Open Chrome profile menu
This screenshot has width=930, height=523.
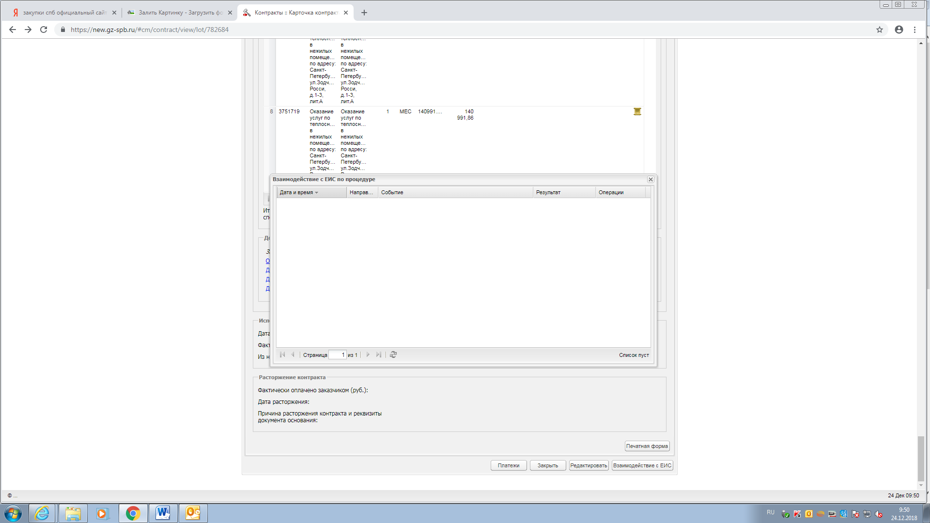[899, 30]
